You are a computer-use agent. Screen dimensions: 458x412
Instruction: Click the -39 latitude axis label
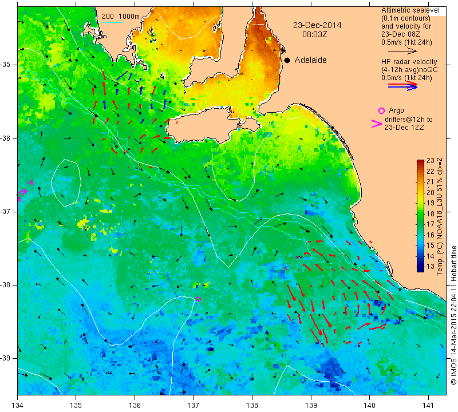(x=6, y=358)
